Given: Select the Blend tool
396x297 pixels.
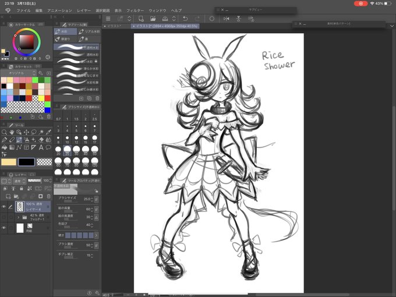Looking at the screenshot, I should point(48,140).
